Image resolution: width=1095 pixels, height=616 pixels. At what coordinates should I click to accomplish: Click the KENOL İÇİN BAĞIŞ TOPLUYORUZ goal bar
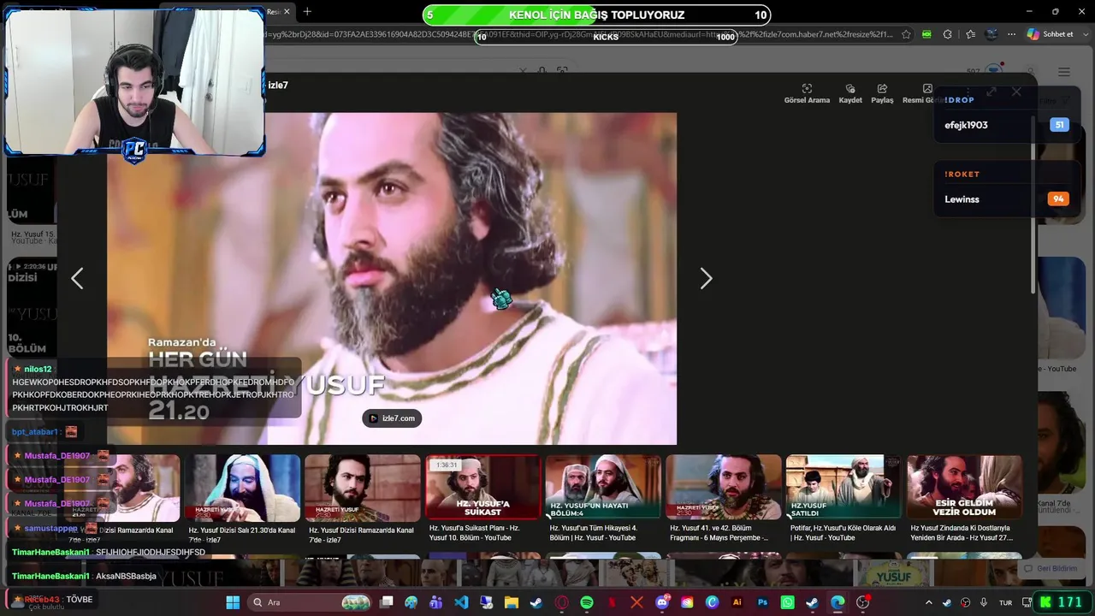coord(596,15)
